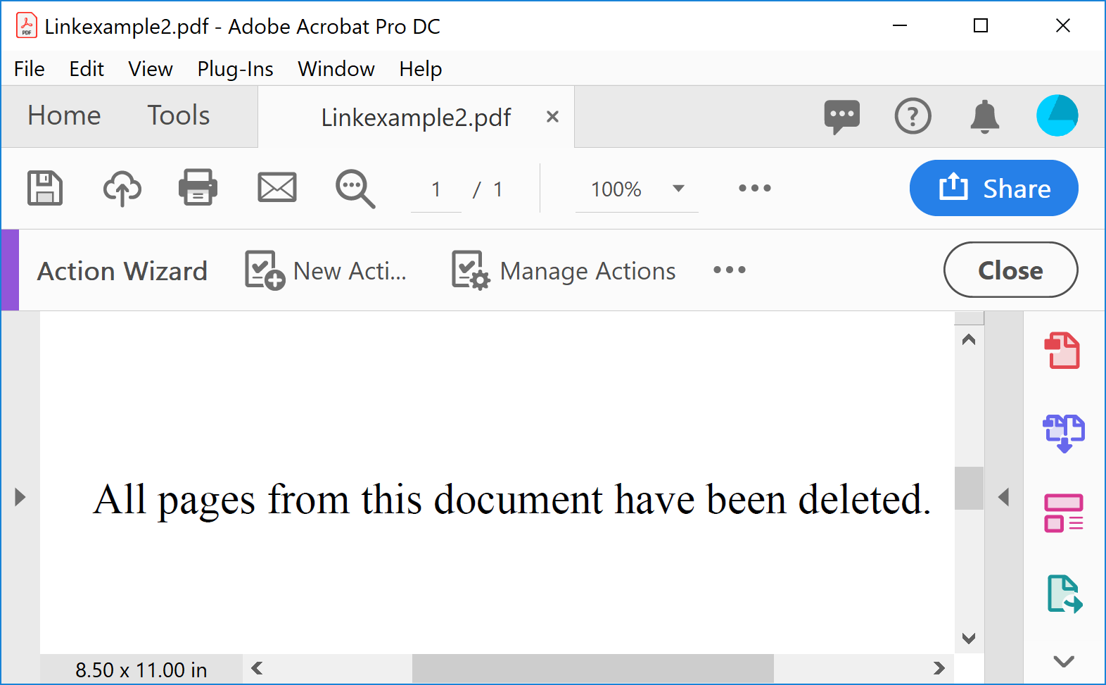The width and height of the screenshot is (1106, 685).
Task: Email the document as attachment
Action: click(x=276, y=188)
